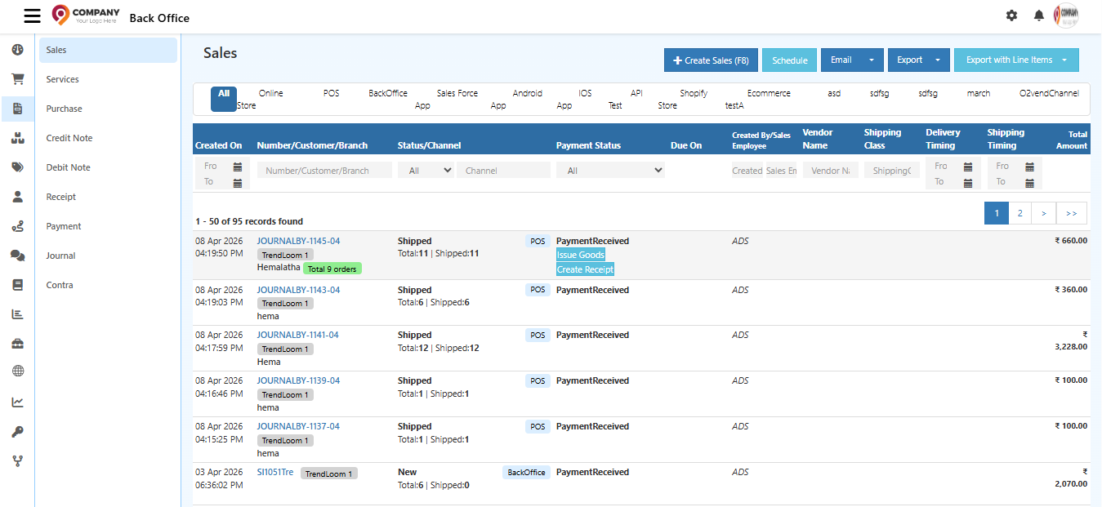The width and height of the screenshot is (1102, 507).
Task: Open the Status filter All dropdown
Action: (426, 170)
